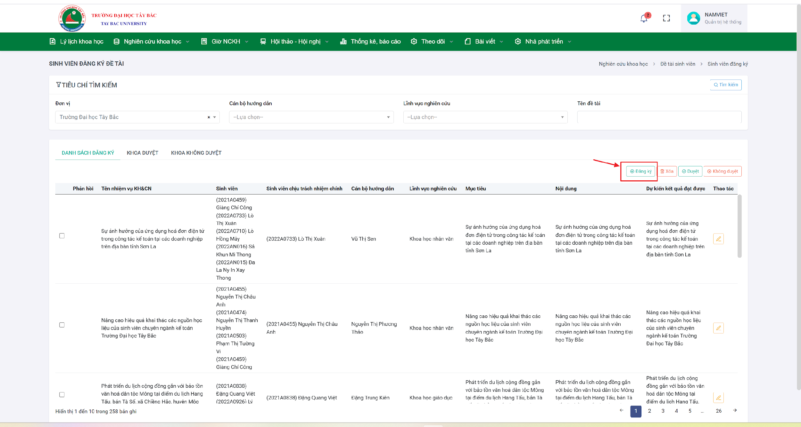The image size is (801, 427).
Task: Click the table's vertical scrollbar
Action: tap(739, 226)
